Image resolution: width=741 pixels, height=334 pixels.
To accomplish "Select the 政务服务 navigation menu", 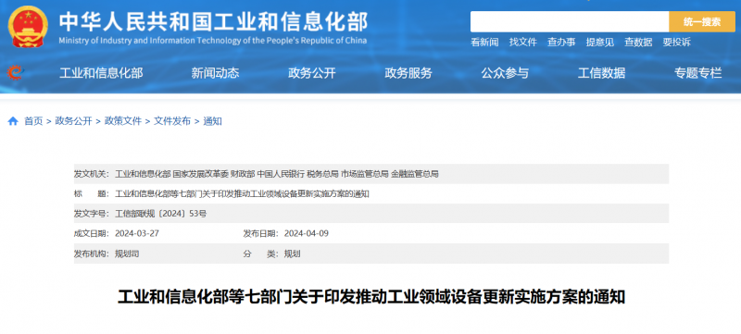I will [x=408, y=73].
